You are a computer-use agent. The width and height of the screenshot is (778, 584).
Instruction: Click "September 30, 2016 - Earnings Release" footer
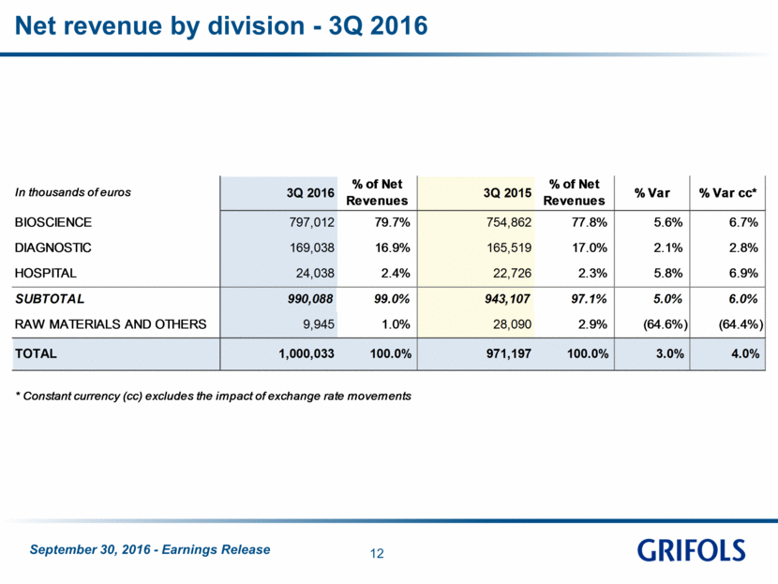(x=150, y=549)
